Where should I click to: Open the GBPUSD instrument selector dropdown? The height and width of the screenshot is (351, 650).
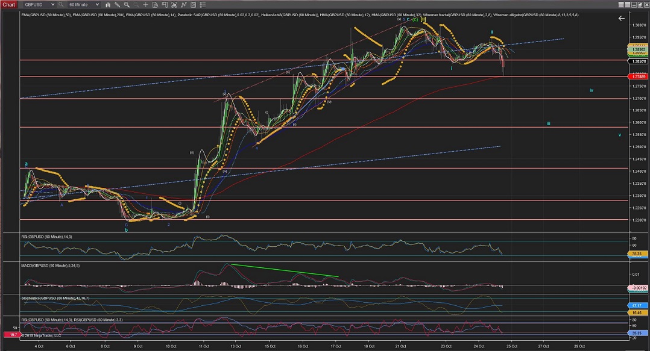click(39, 5)
